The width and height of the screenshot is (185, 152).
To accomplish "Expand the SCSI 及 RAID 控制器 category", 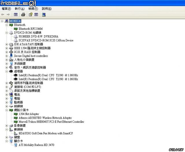I will 7,52.
